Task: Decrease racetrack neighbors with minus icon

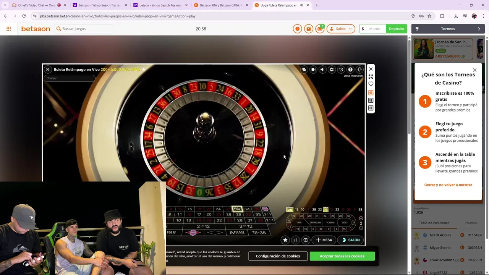Action: (361, 228)
